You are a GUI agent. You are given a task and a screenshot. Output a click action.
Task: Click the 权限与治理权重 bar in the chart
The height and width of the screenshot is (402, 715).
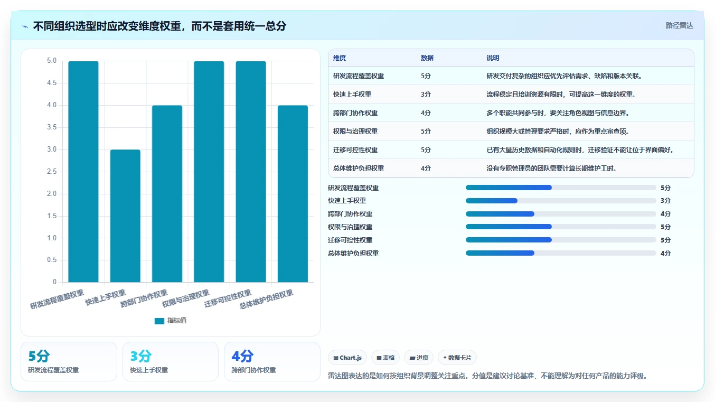(209, 172)
